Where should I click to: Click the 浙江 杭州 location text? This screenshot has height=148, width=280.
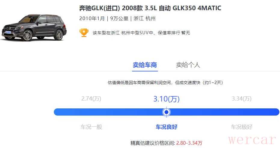[x=144, y=19]
